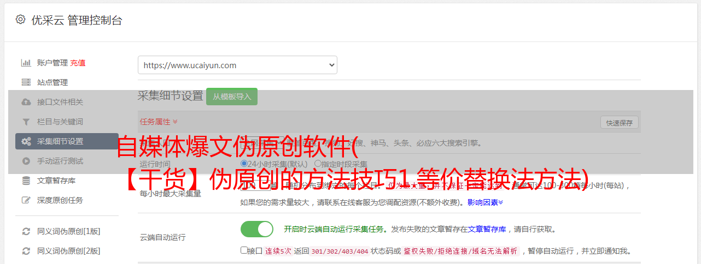Open 深度原创任务 sidebar item
Screen dimensions: 701x264
pos(60,200)
